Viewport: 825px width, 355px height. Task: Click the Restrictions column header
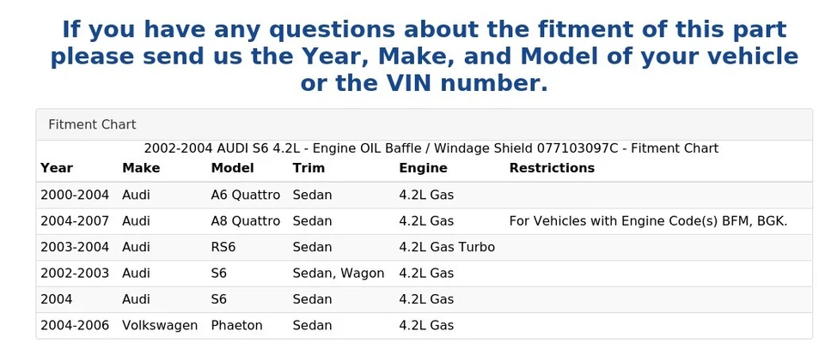[552, 168]
